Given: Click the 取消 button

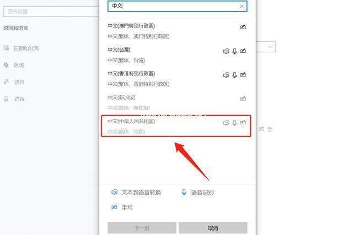Looking at the screenshot, I should [x=213, y=228].
